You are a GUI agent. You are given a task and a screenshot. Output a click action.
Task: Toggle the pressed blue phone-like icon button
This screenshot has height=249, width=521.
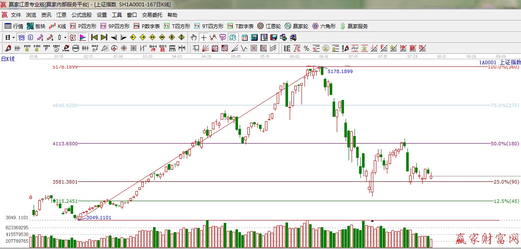[x=21, y=37]
